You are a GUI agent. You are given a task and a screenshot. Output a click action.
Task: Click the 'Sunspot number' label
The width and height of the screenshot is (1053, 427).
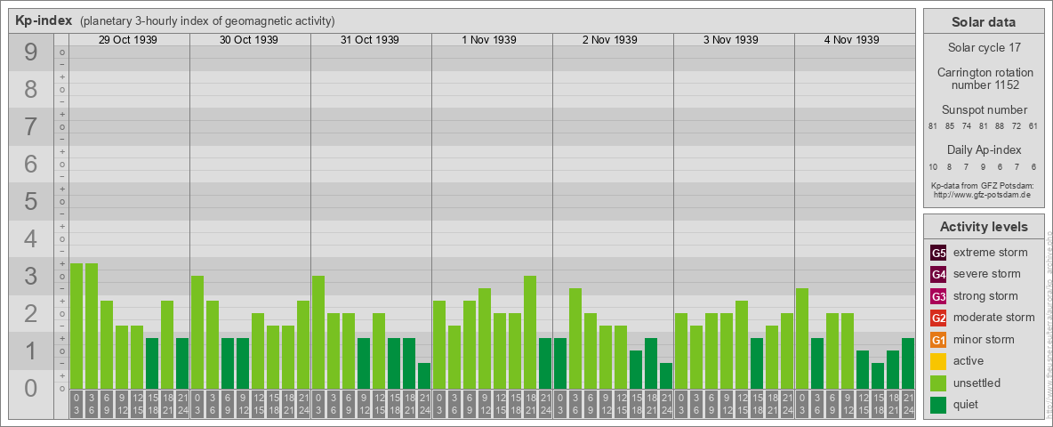985,110
